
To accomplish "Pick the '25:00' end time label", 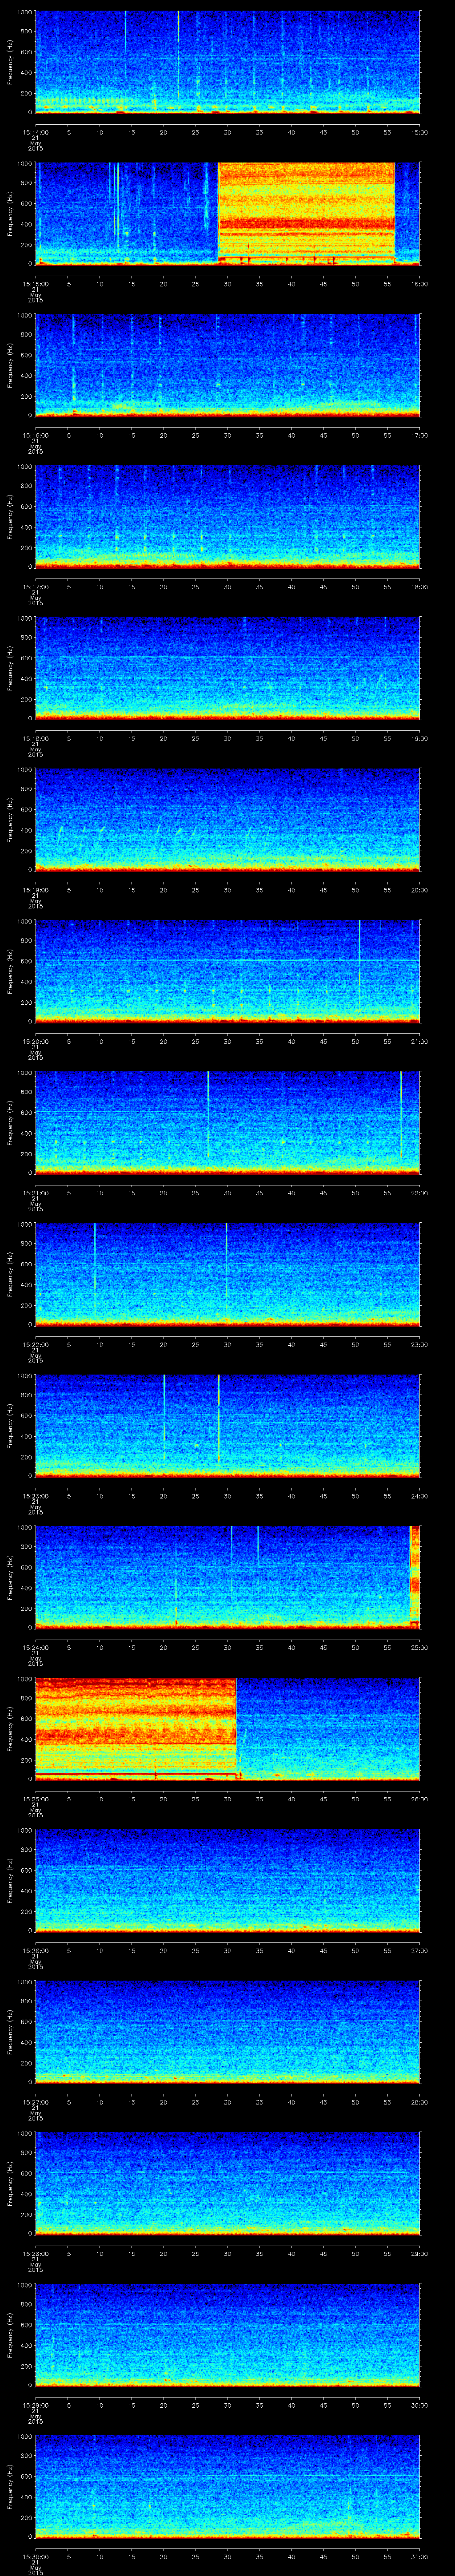I will pos(419,1648).
